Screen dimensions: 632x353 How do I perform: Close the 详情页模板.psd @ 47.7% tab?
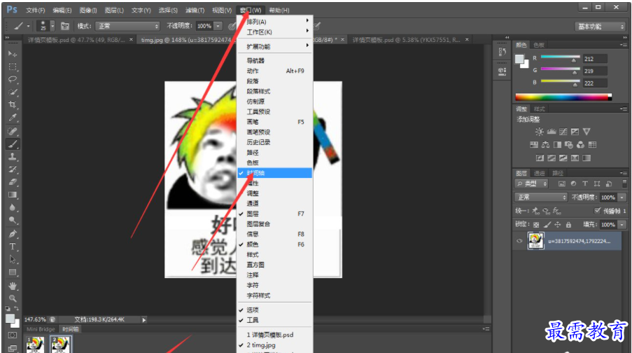tap(131, 39)
